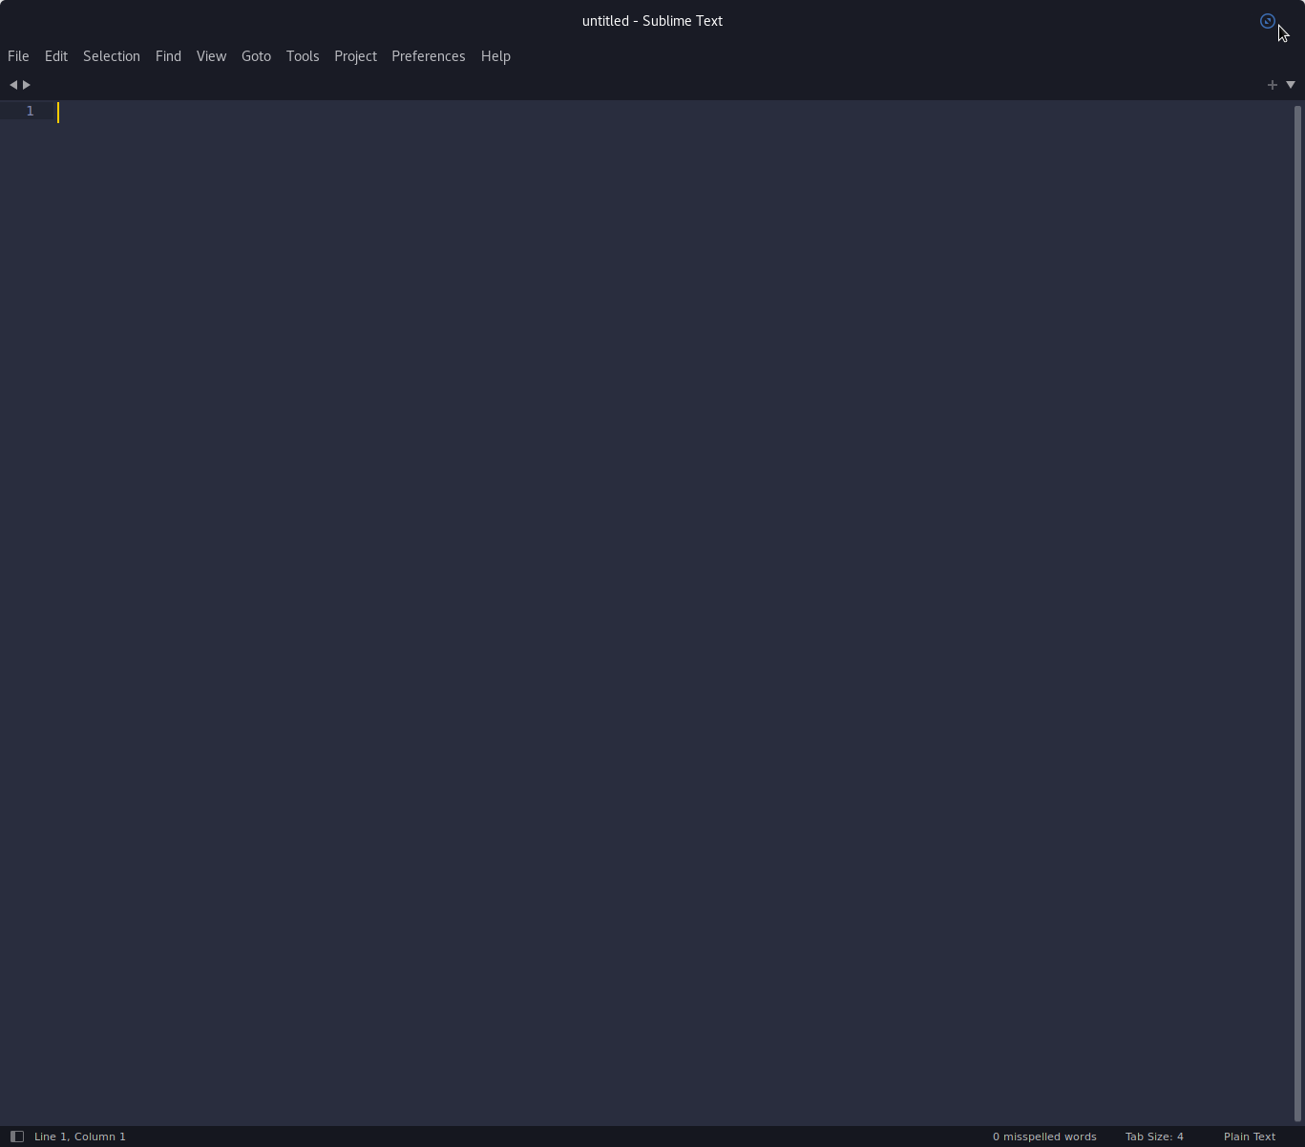Open the Preferences menu

point(429,56)
